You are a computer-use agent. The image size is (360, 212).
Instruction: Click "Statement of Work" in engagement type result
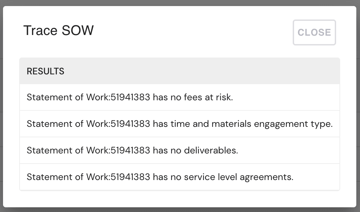(x=68, y=124)
